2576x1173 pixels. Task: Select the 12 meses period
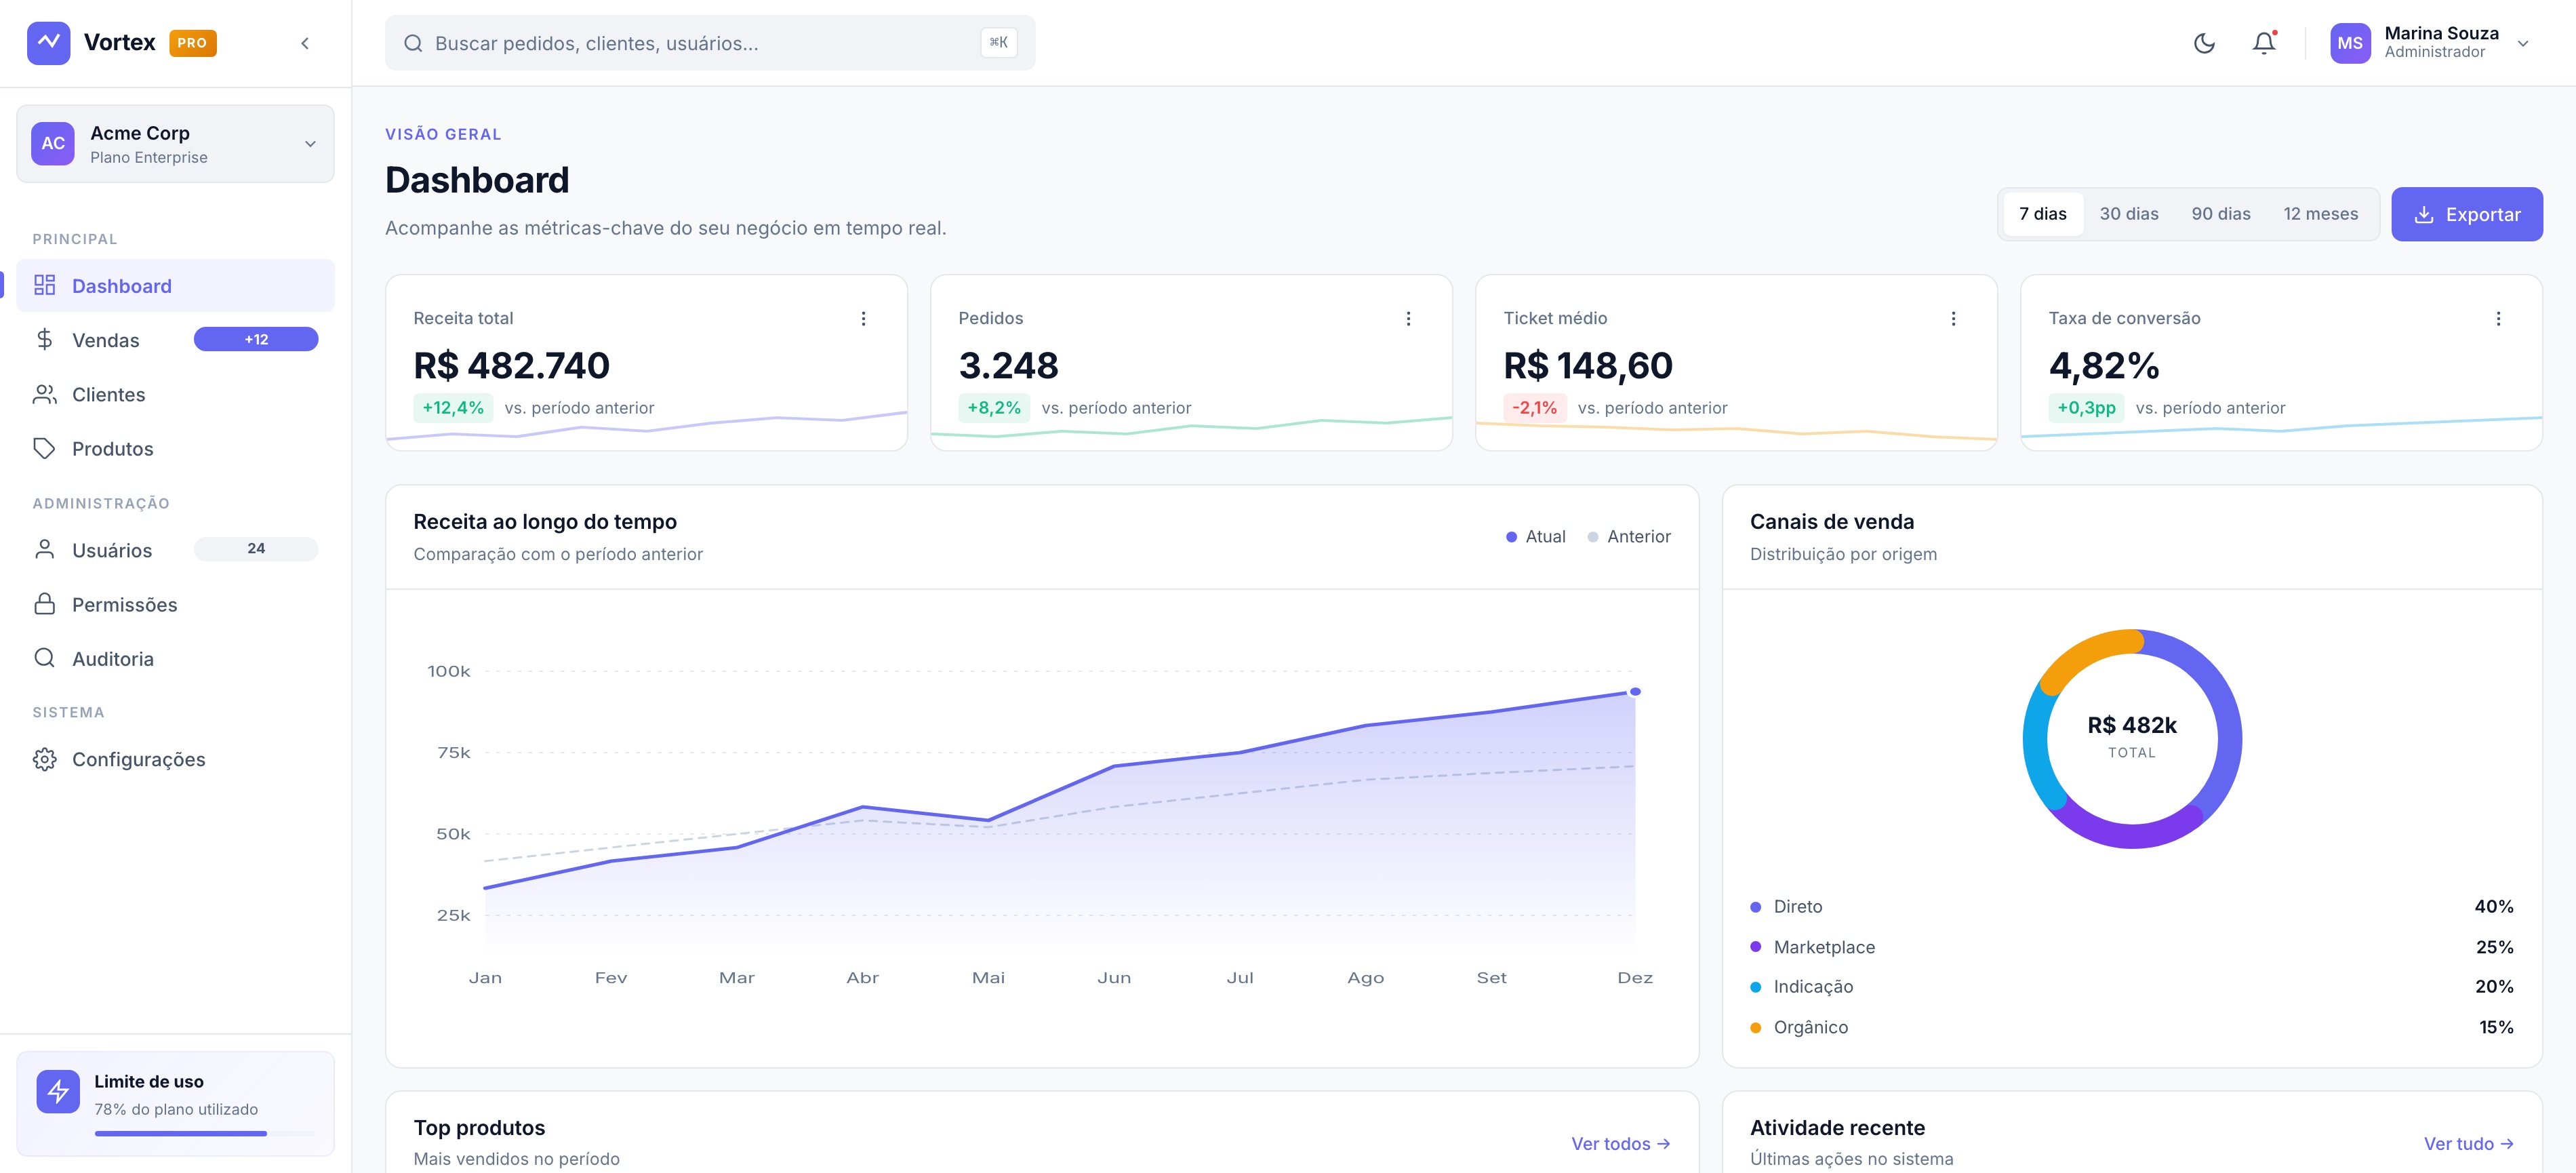[2320, 214]
